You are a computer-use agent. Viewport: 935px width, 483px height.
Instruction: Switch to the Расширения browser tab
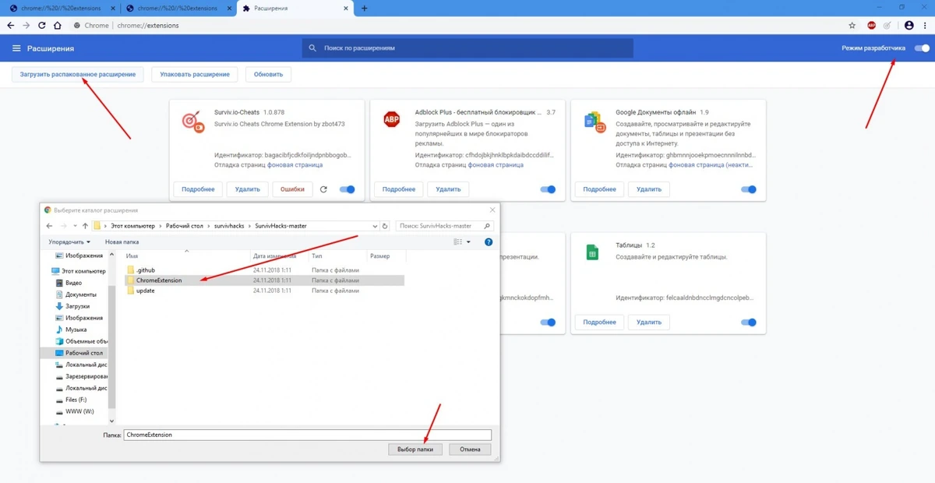coord(297,9)
